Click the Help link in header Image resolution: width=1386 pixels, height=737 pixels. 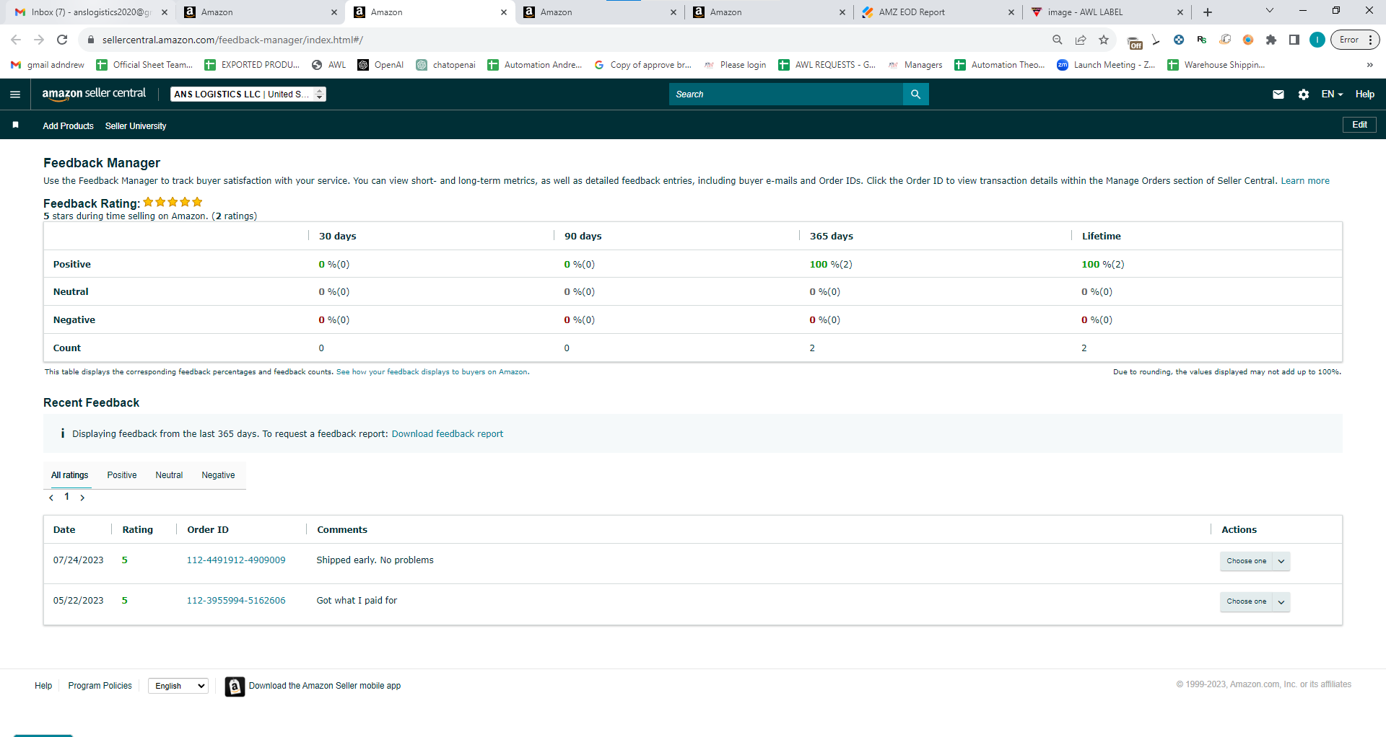(x=1365, y=94)
